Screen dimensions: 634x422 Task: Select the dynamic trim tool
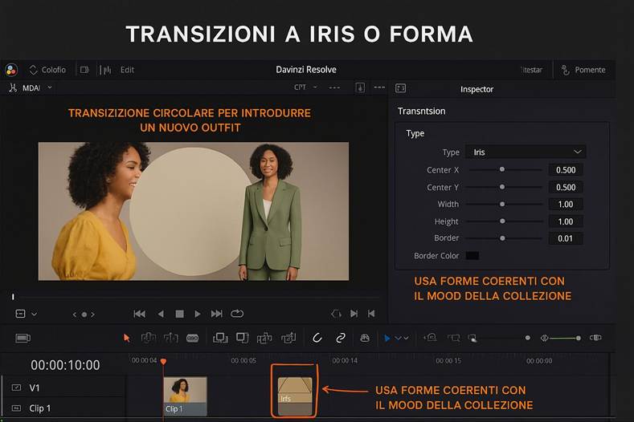170,338
